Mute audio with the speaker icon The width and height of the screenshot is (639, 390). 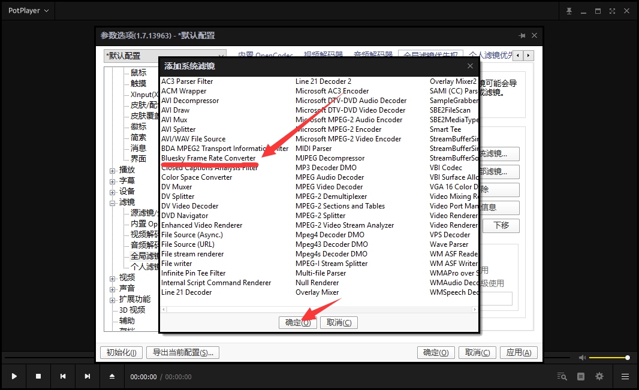tap(583, 358)
